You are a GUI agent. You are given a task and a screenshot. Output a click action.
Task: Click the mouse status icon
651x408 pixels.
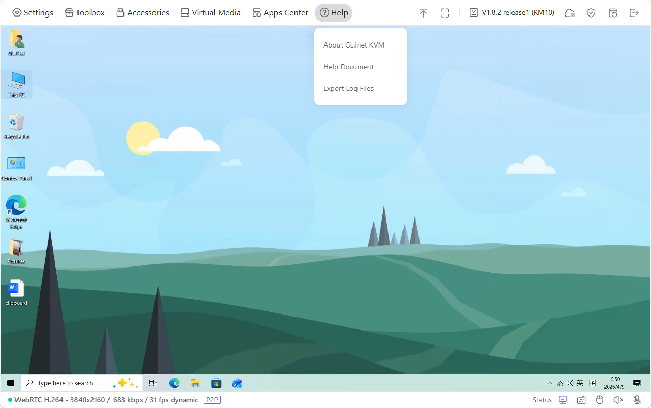click(600, 400)
